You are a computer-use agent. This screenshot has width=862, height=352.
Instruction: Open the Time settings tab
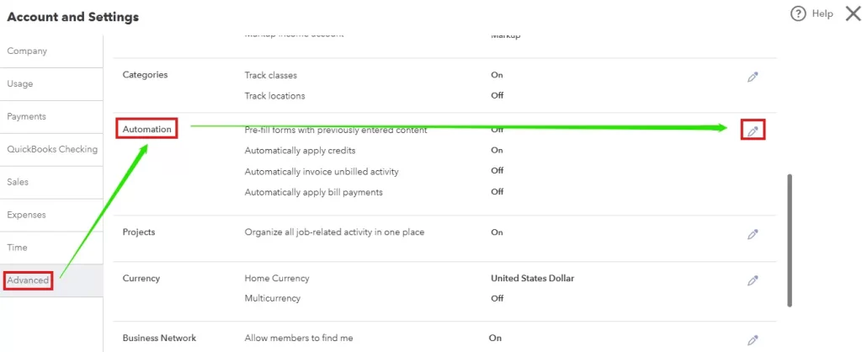point(17,248)
